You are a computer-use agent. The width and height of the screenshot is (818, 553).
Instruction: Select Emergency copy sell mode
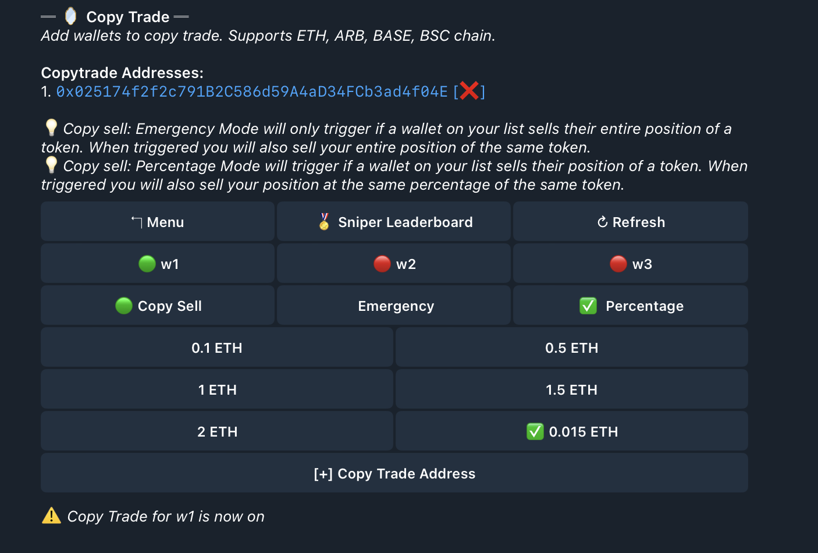(394, 306)
